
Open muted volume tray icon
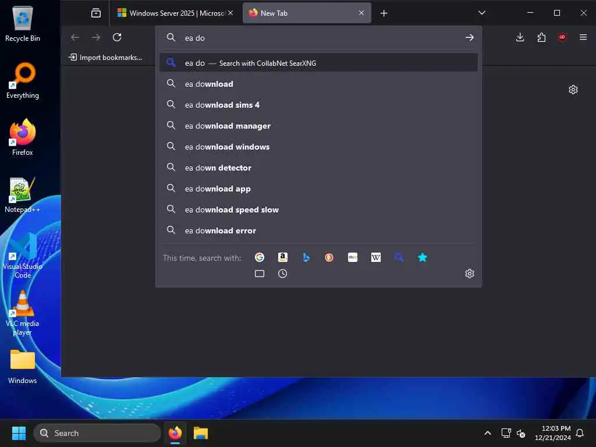click(521, 433)
